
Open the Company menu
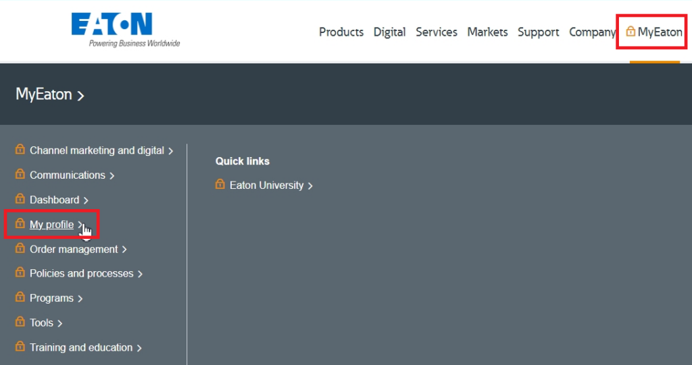tap(592, 32)
